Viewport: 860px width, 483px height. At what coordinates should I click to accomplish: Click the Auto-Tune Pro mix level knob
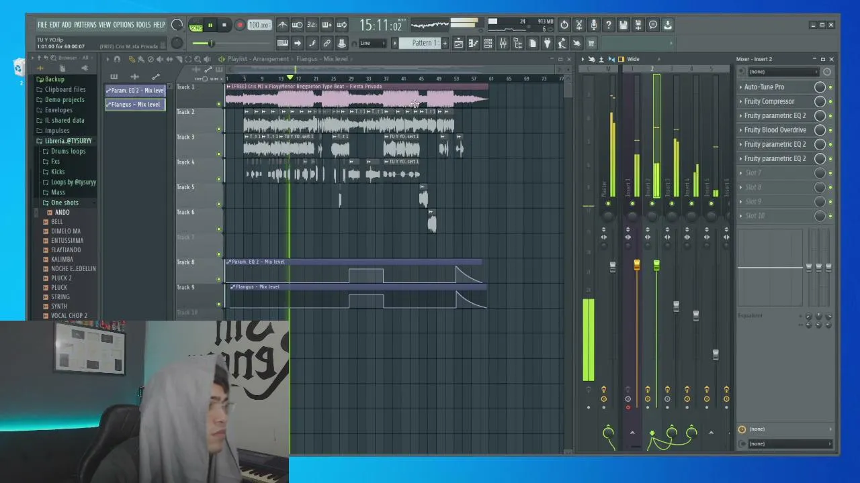(820, 87)
